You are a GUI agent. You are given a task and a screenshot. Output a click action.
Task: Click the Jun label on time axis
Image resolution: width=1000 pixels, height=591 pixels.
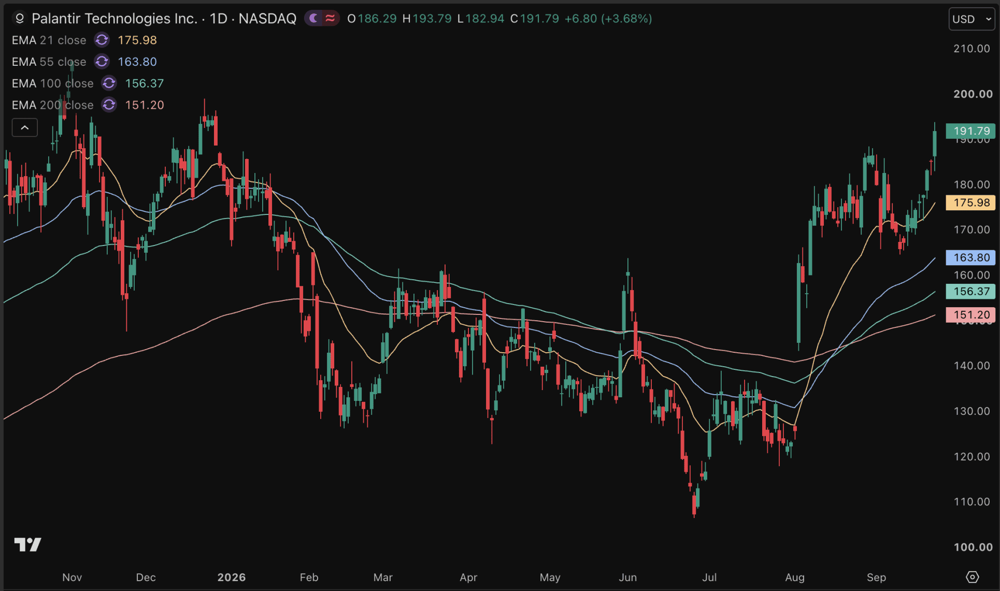coord(627,577)
